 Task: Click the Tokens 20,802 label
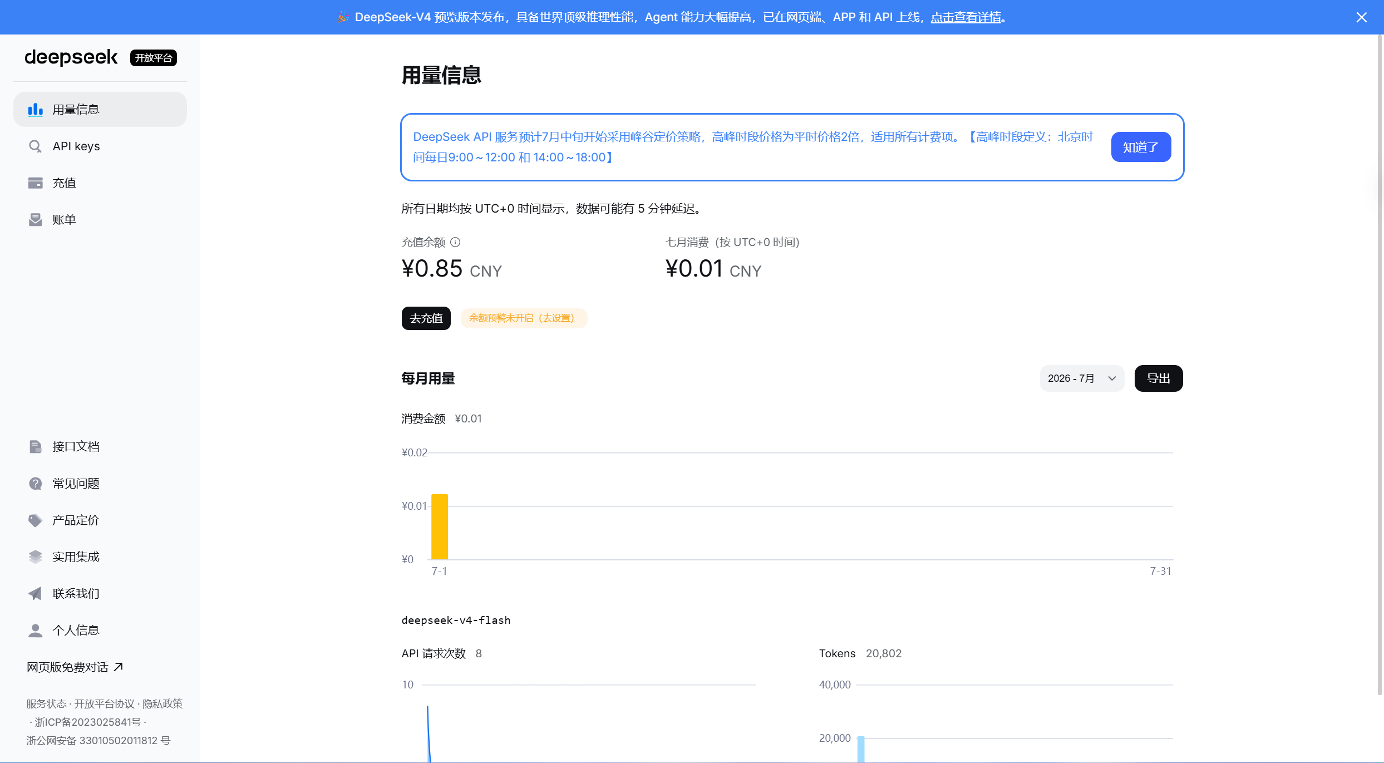(x=860, y=653)
